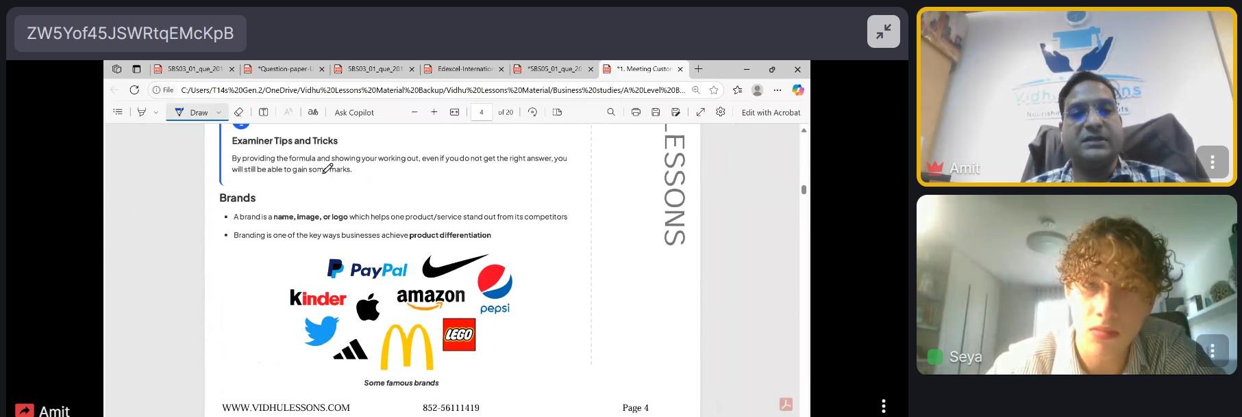Click the Ask Copilot button
The width and height of the screenshot is (1242, 417).
[x=354, y=112]
